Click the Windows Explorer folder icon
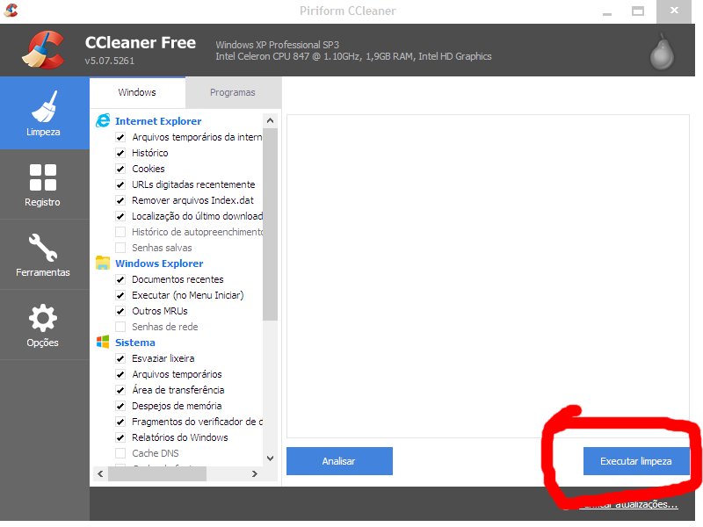 (x=103, y=263)
